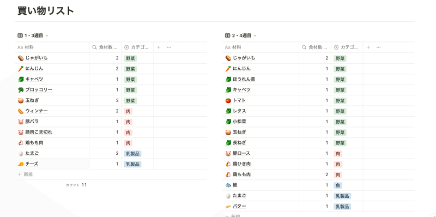Click the カウント 11 summary under left table
This screenshot has width=436, height=217.
76,185
